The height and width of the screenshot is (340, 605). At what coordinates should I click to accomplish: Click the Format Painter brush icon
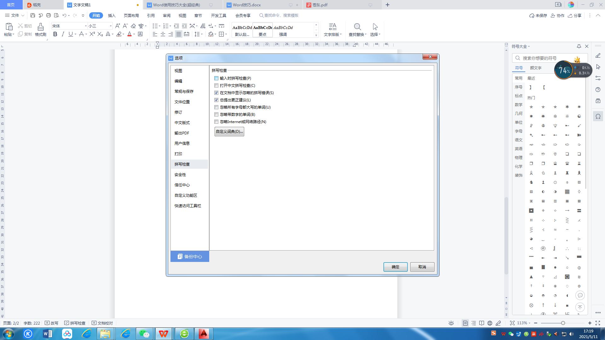click(40, 27)
